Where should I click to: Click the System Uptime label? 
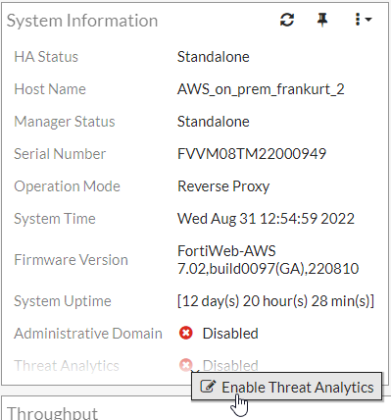(x=63, y=301)
